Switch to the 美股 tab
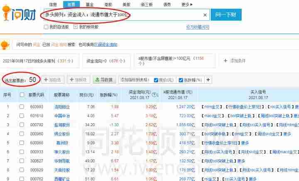The height and width of the screenshot is (181, 299). point(126,5)
